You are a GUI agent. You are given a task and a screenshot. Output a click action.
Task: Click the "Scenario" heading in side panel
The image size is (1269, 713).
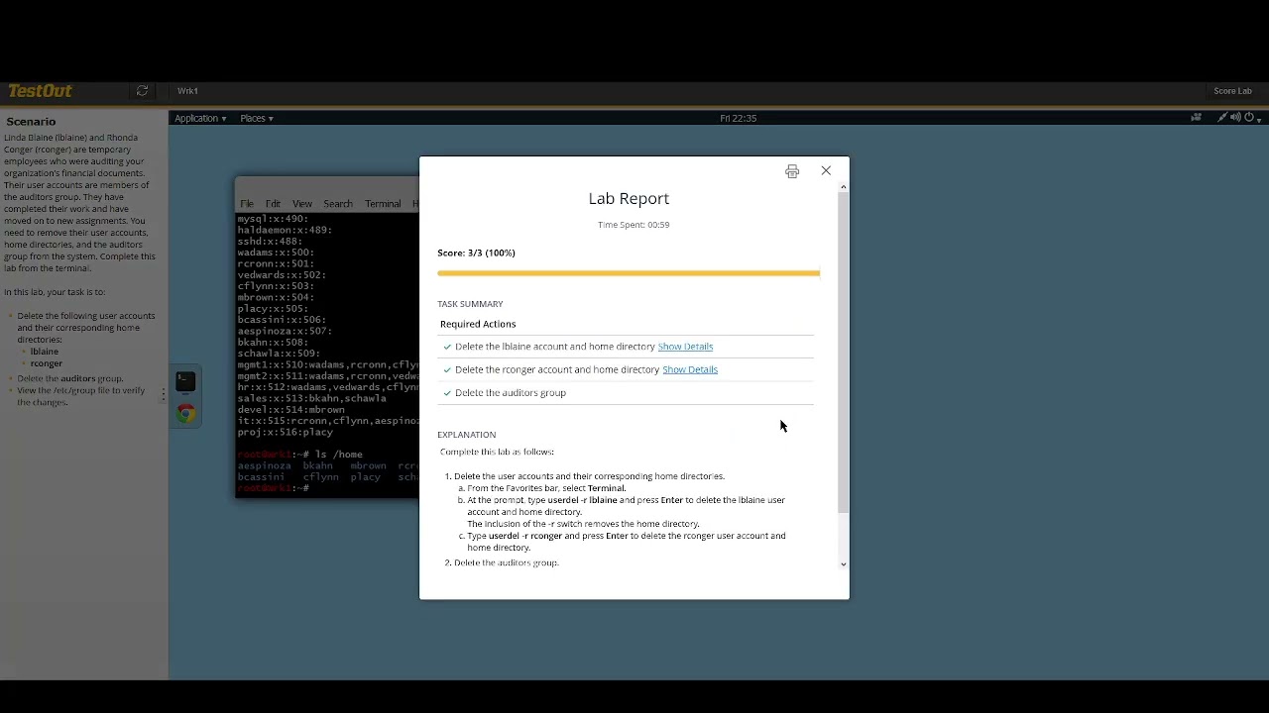tap(31, 122)
